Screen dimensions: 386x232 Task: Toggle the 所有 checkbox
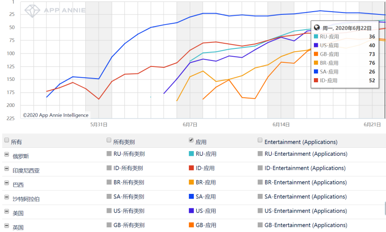[x=6, y=140]
